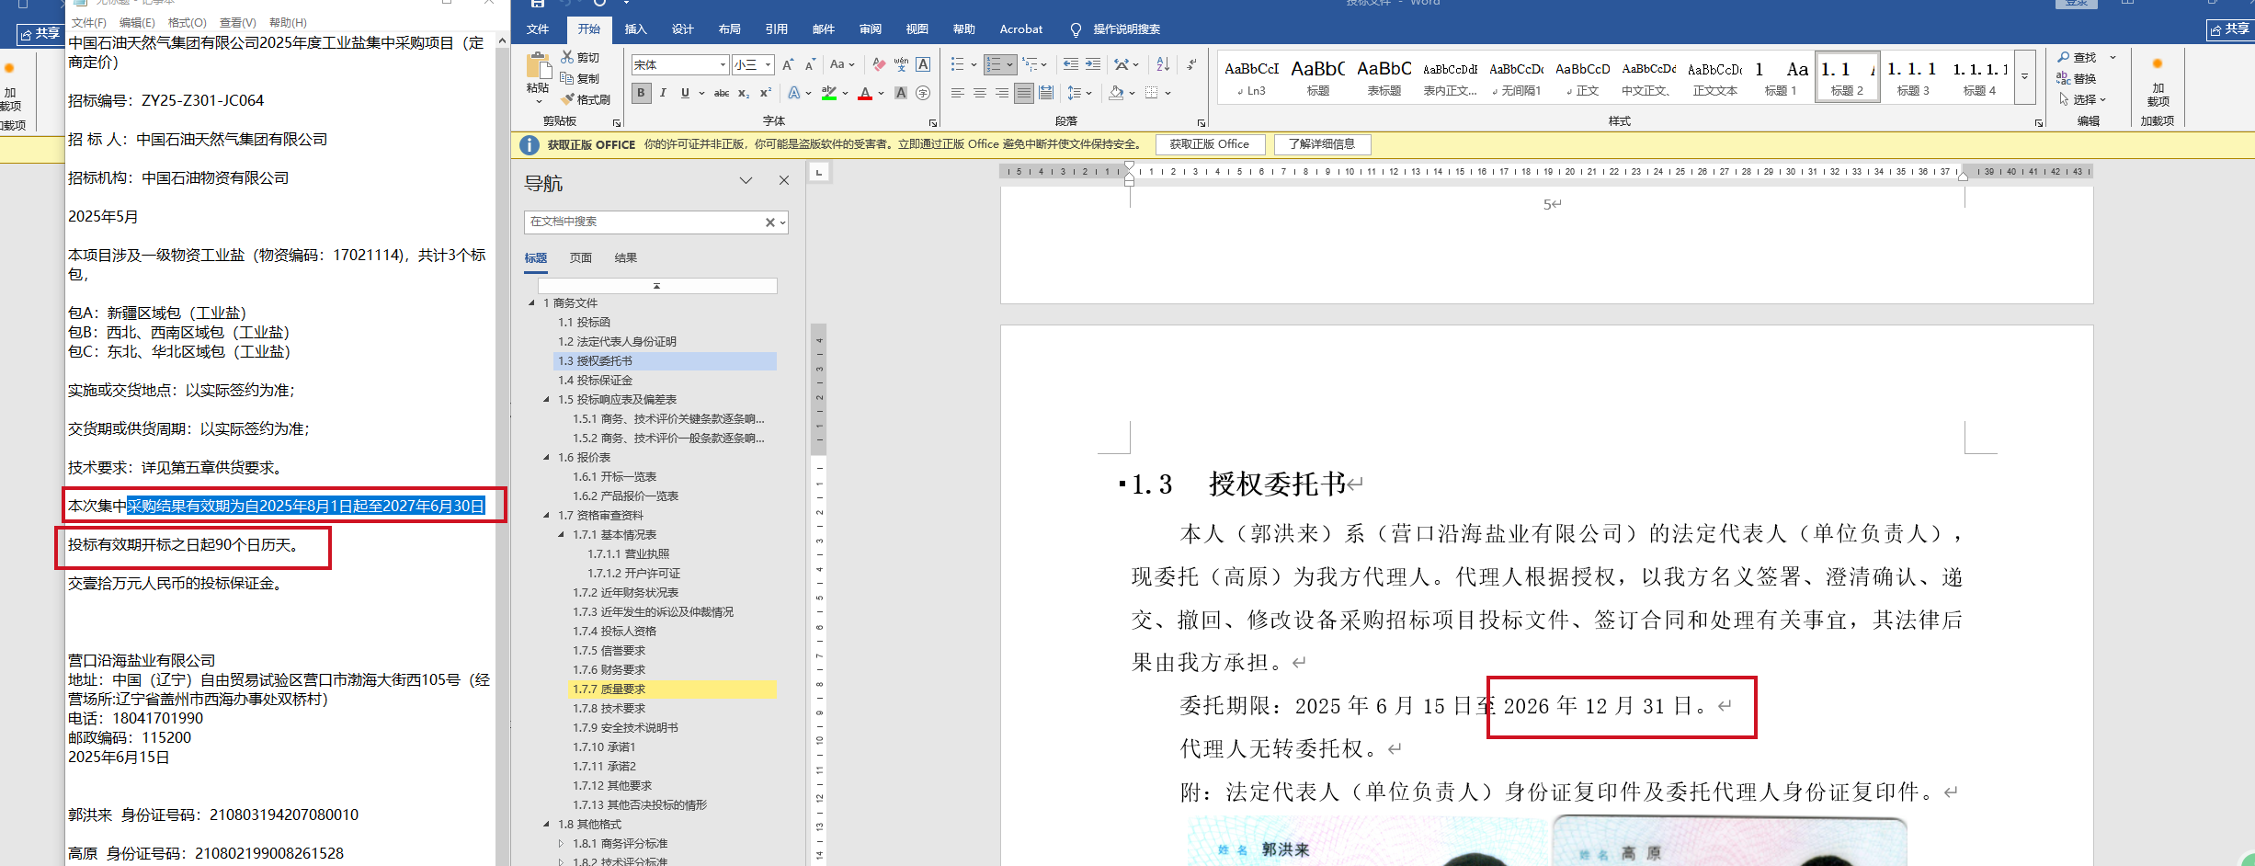This screenshot has width=2255, height=866.
Task: Toggle Italic formatting
Action: (x=663, y=93)
